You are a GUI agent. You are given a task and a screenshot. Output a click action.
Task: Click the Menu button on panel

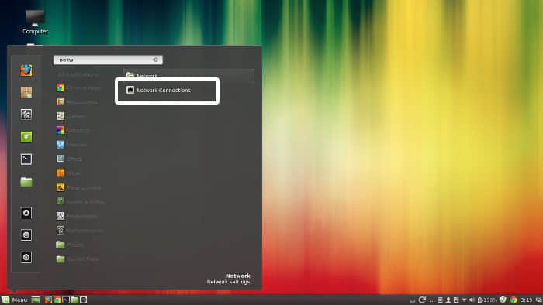pos(15,300)
